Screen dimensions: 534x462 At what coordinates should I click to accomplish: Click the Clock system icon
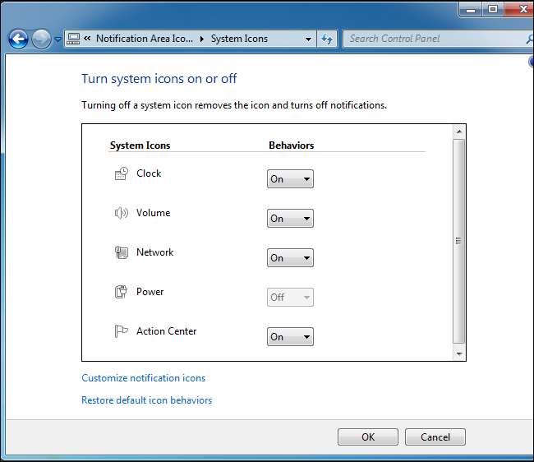coord(122,173)
